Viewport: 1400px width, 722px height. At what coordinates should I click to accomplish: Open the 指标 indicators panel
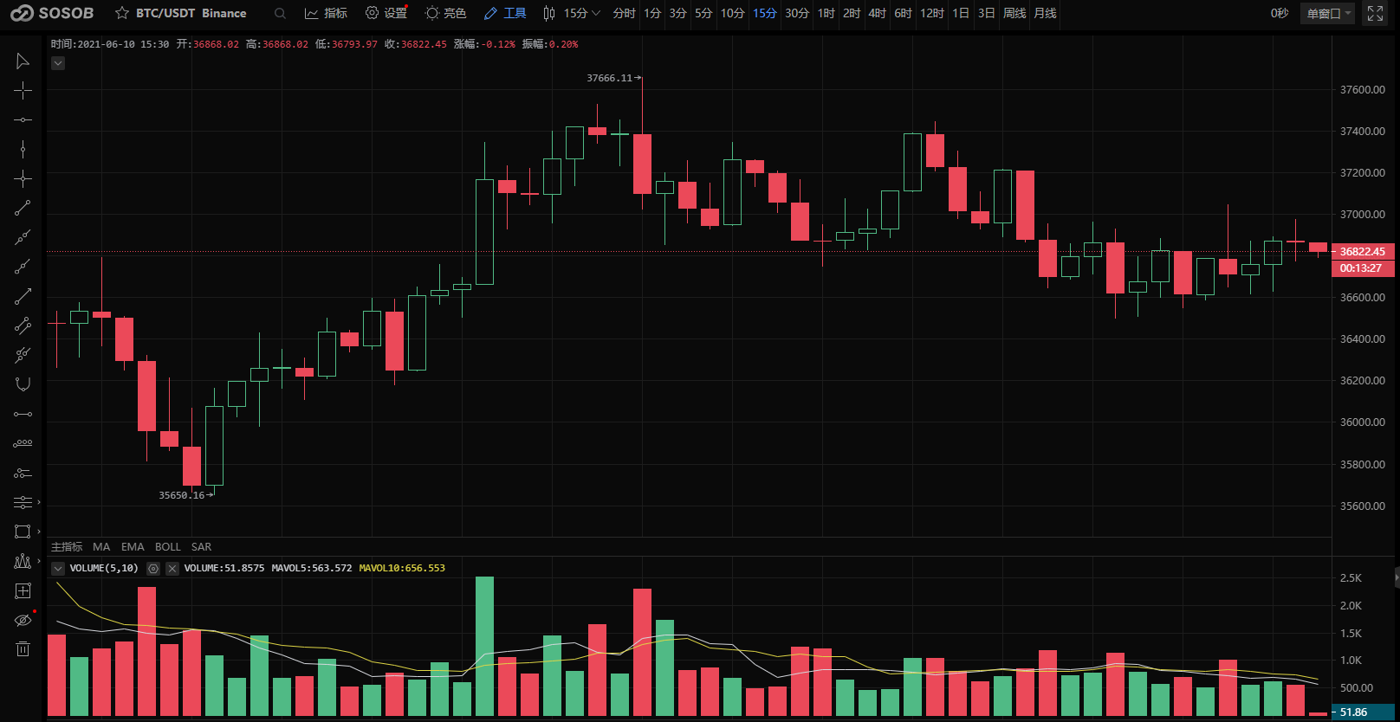click(x=326, y=13)
